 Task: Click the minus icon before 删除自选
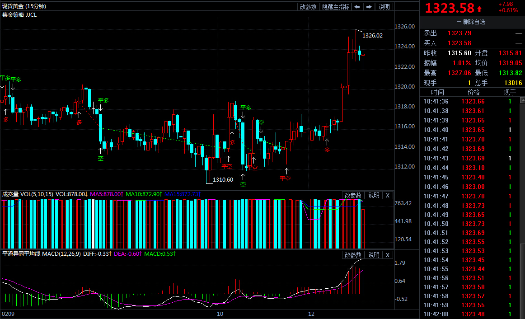pyautogui.click(x=459, y=22)
